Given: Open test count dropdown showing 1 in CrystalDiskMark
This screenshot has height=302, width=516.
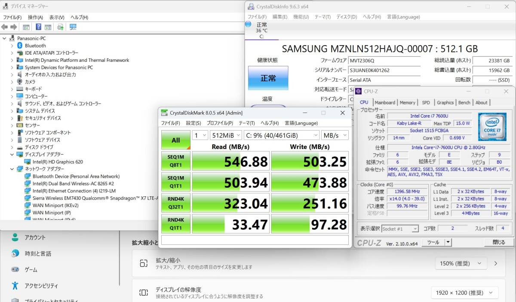Looking at the screenshot, I should 200,135.
